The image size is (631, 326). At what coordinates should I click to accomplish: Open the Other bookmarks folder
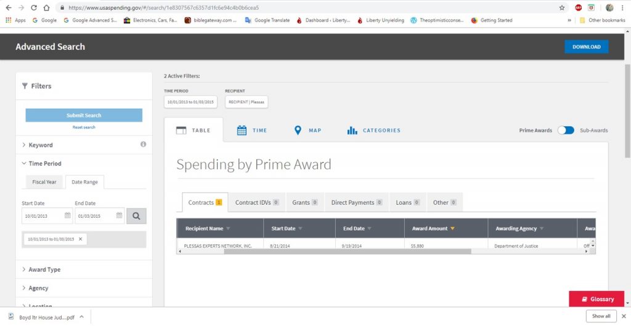point(602,20)
